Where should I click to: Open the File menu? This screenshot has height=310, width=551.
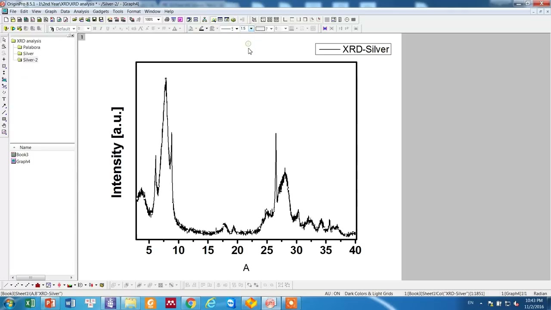[x=13, y=12]
